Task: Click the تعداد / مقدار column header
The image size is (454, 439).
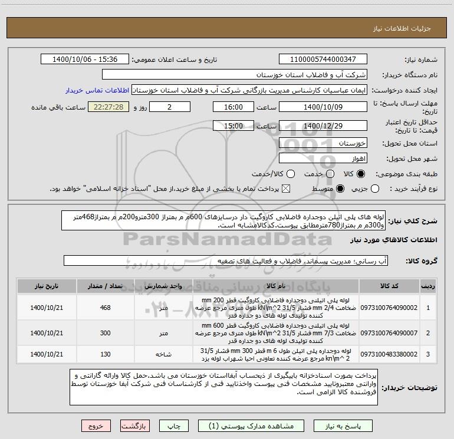Action: (105, 286)
